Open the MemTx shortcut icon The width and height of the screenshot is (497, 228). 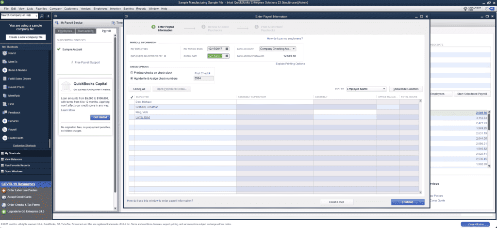click(5, 62)
